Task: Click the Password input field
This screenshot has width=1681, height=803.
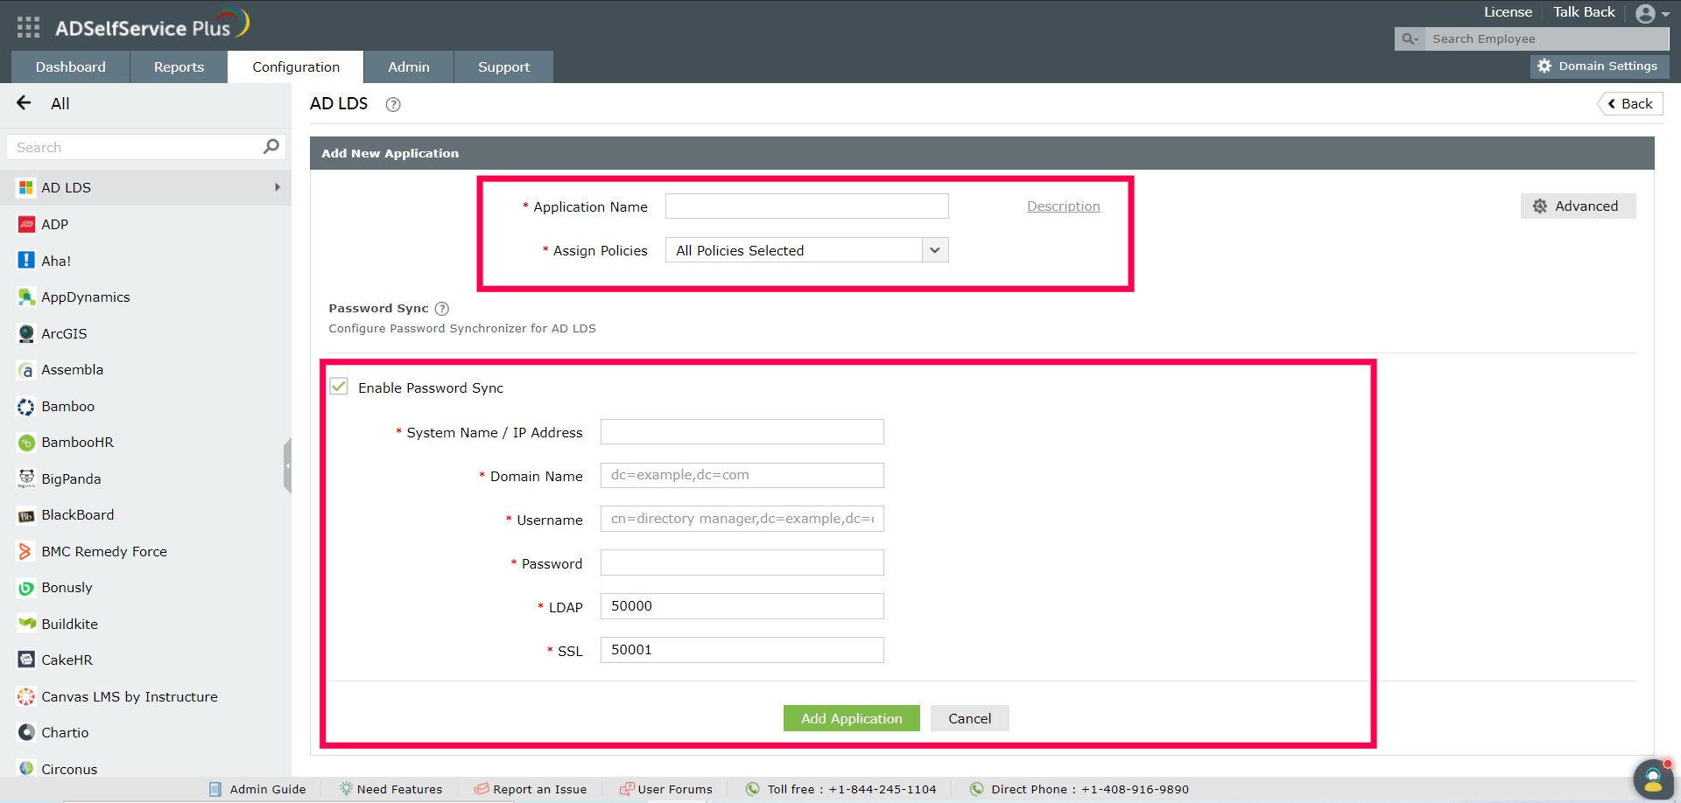Action: [742, 562]
